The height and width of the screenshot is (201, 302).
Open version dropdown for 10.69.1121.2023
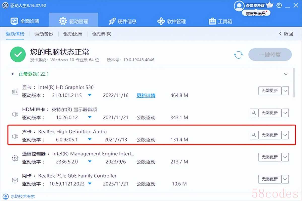(x=90, y=184)
